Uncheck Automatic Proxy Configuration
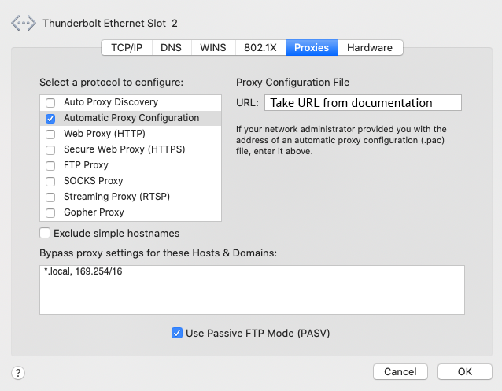This screenshot has height=391, width=502. pyautogui.click(x=50, y=118)
